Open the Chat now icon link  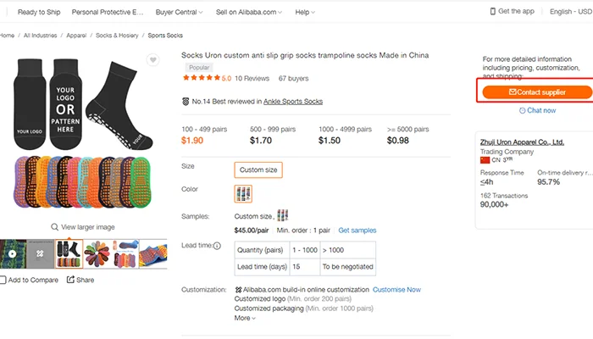[x=522, y=110]
